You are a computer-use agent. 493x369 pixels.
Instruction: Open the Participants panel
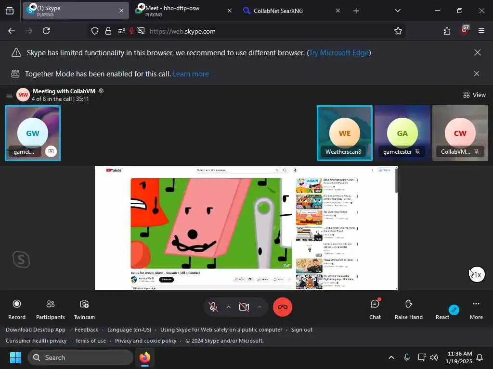[x=50, y=309]
